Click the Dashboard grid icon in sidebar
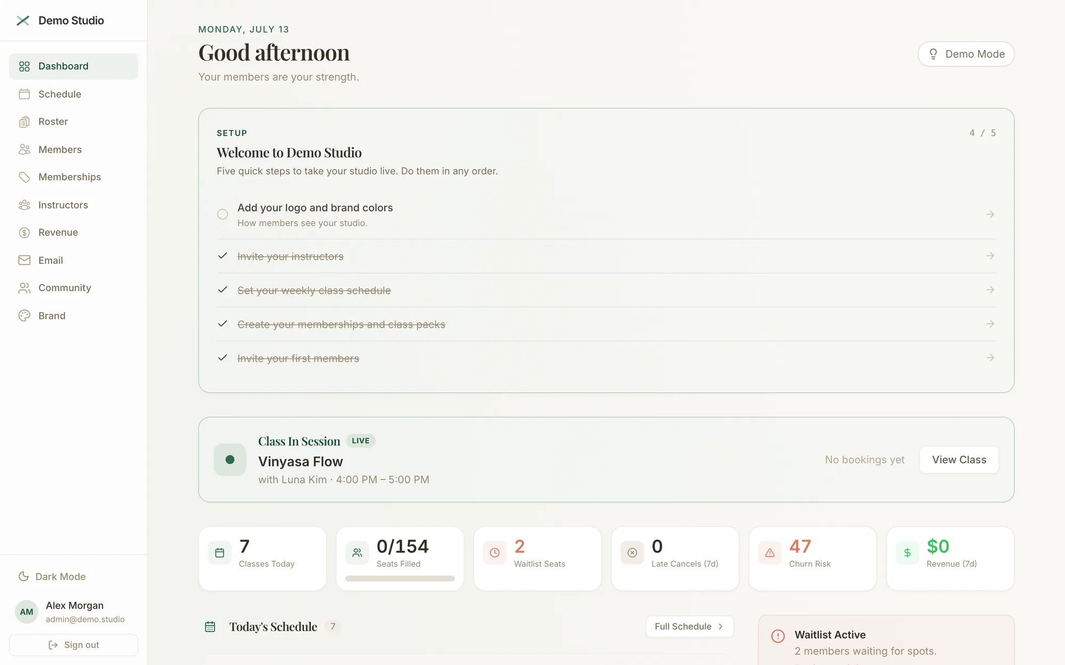The image size is (1065, 665). tap(24, 66)
